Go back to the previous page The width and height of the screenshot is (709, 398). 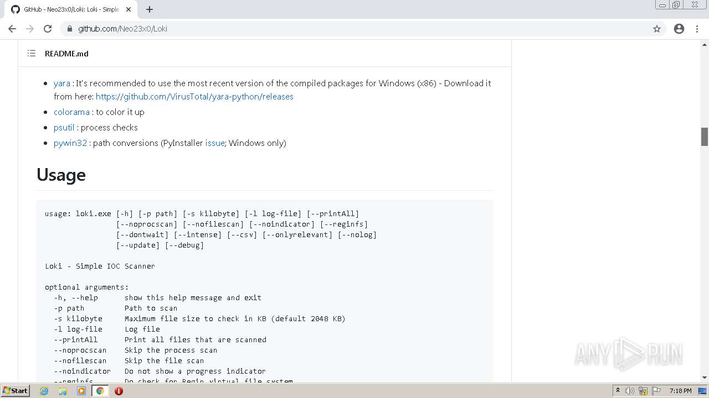click(x=12, y=29)
